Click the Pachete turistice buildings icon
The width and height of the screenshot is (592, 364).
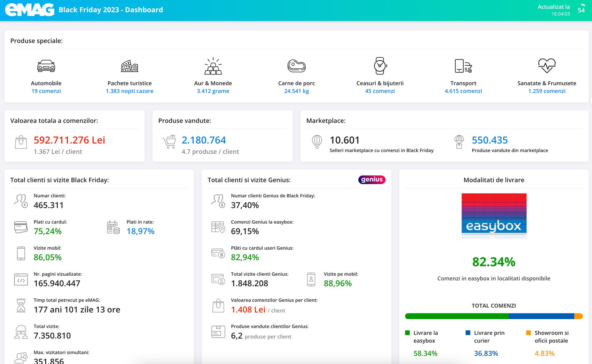pos(129,66)
